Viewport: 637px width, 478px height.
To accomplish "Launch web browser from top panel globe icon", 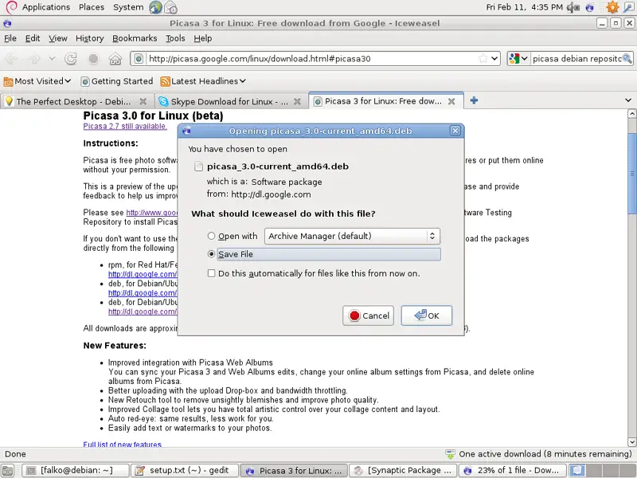I will click(x=155, y=7).
